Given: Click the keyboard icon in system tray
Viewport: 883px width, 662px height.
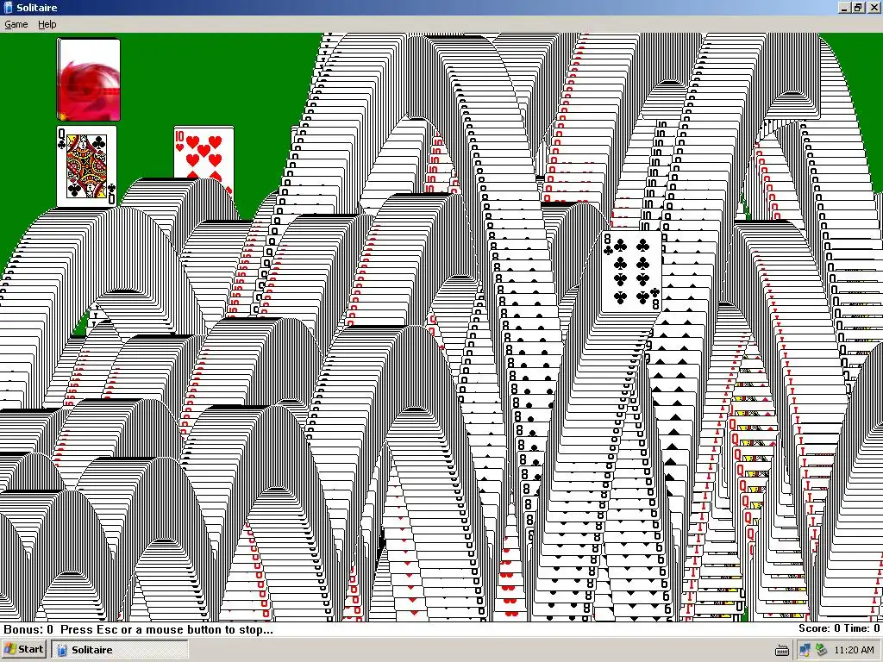Looking at the screenshot, I should pyautogui.click(x=781, y=651).
